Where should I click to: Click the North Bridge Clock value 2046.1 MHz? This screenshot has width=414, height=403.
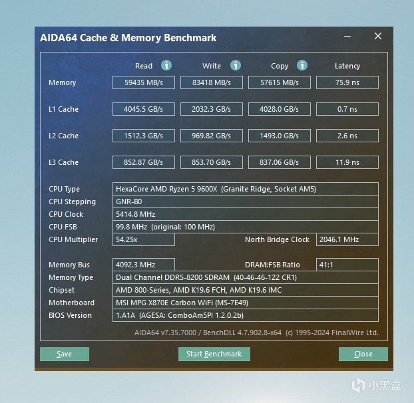pos(347,239)
